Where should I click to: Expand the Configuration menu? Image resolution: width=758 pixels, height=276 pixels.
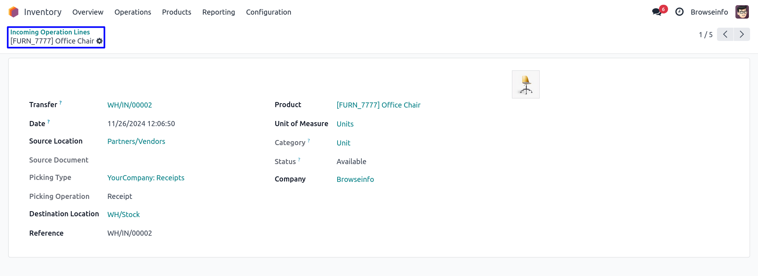pyautogui.click(x=268, y=12)
